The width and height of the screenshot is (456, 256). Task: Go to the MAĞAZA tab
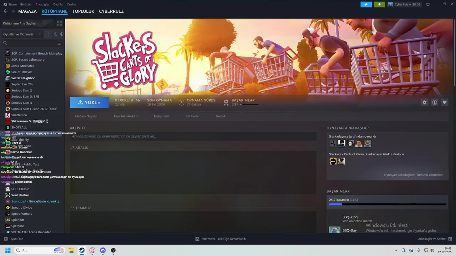[x=27, y=11]
